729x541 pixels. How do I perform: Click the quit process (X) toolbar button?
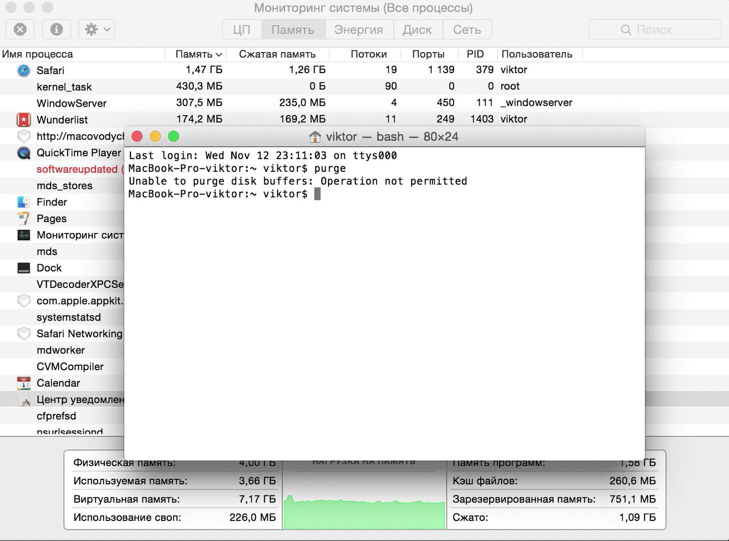click(x=20, y=30)
